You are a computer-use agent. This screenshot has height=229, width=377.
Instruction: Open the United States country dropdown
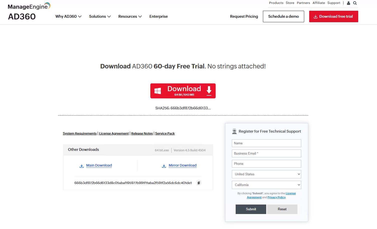(x=266, y=174)
